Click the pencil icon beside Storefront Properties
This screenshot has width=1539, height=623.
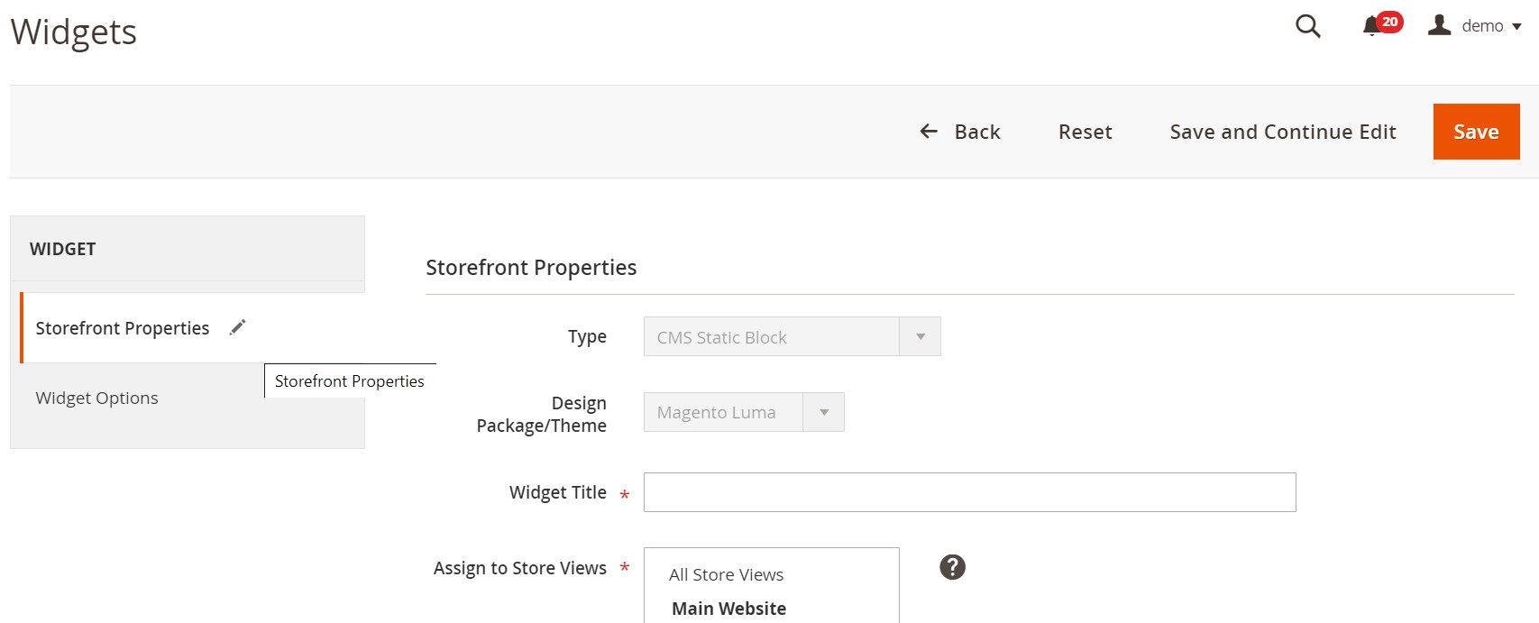pyautogui.click(x=237, y=327)
